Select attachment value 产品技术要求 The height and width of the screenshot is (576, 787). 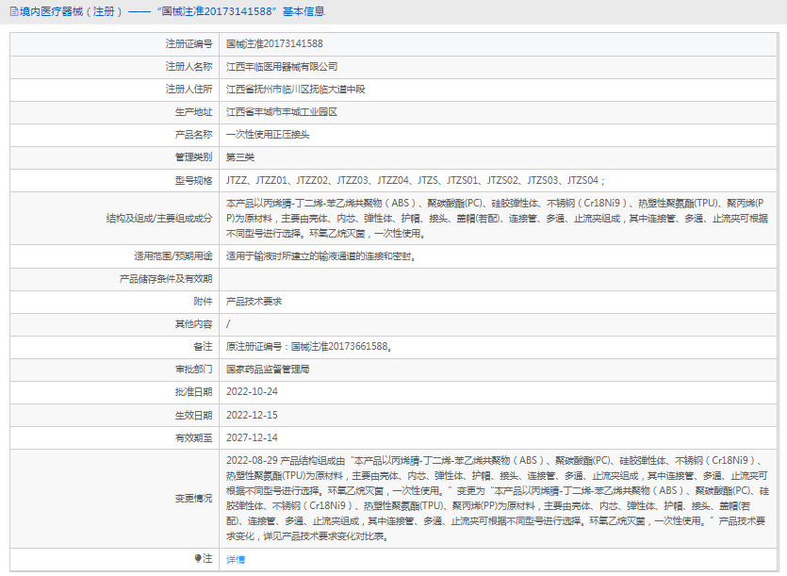[x=254, y=302]
